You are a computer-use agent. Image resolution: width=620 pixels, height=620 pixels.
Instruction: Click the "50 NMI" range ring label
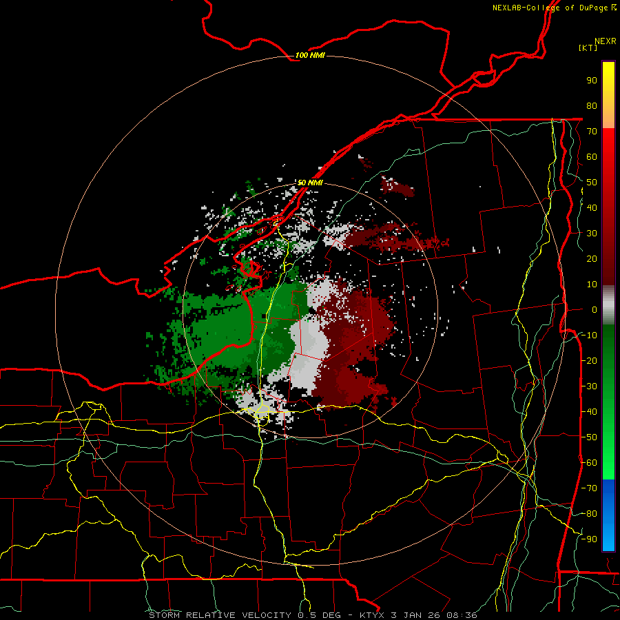(x=310, y=183)
